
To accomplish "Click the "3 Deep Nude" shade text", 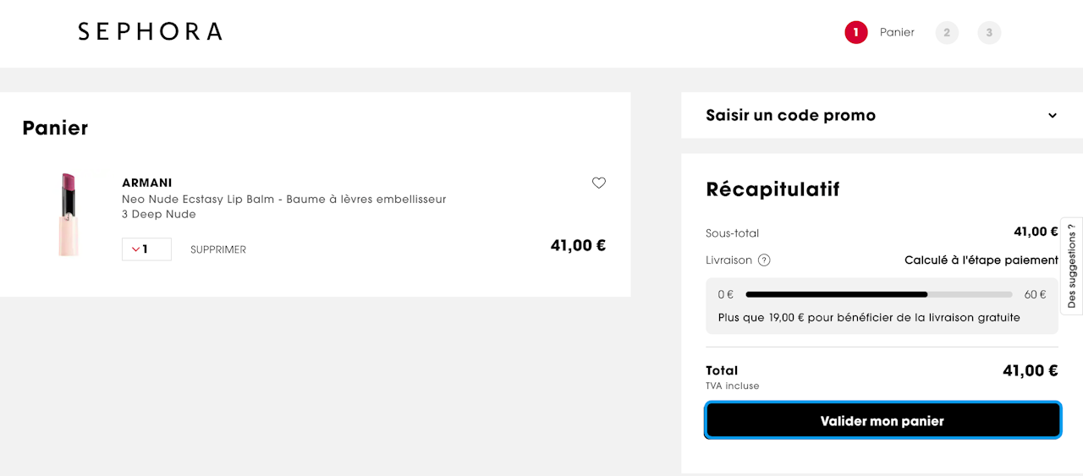I will pyautogui.click(x=159, y=215).
